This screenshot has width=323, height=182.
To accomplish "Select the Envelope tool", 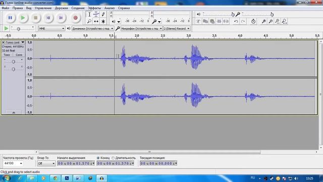I will 96,15.
